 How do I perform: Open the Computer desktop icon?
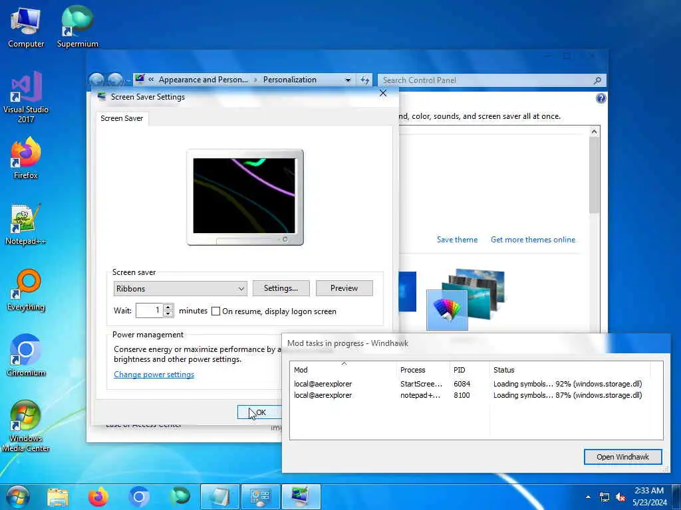pyautogui.click(x=26, y=27)
